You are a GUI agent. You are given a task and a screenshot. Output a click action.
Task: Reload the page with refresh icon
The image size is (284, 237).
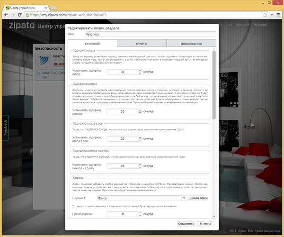point(19,15)
